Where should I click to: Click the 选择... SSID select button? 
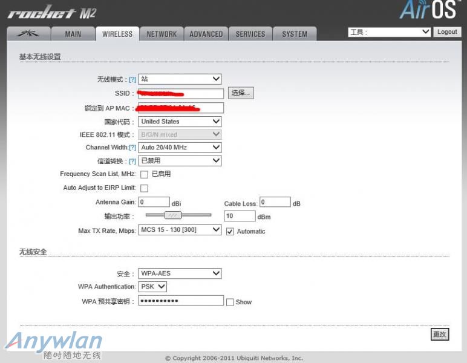pyautogui.click(x=241, y=93)
